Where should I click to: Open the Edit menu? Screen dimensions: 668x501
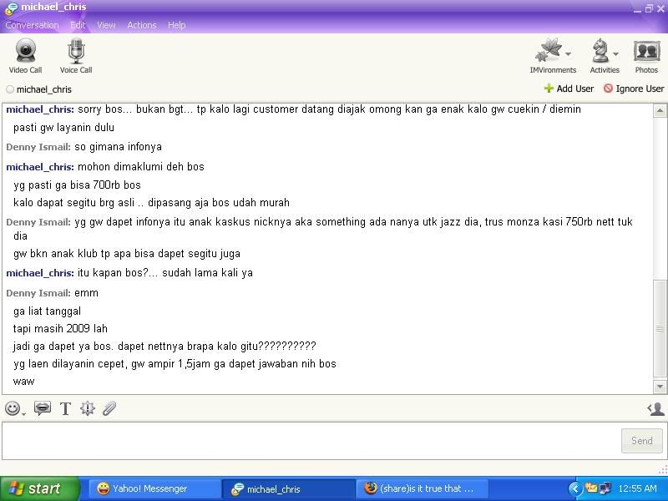78,25
